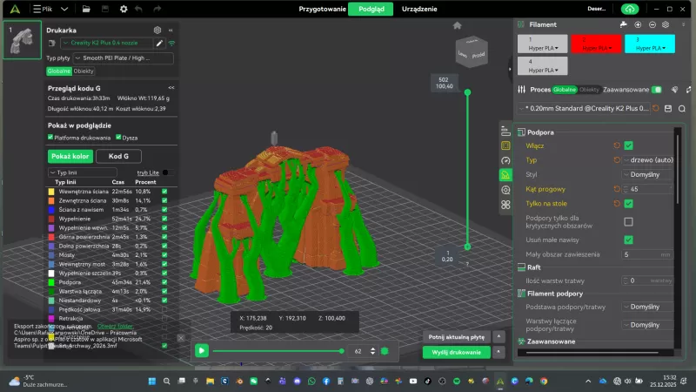
Task: Open the settings gear in top toolbar
Action: [x=124, y=9]
